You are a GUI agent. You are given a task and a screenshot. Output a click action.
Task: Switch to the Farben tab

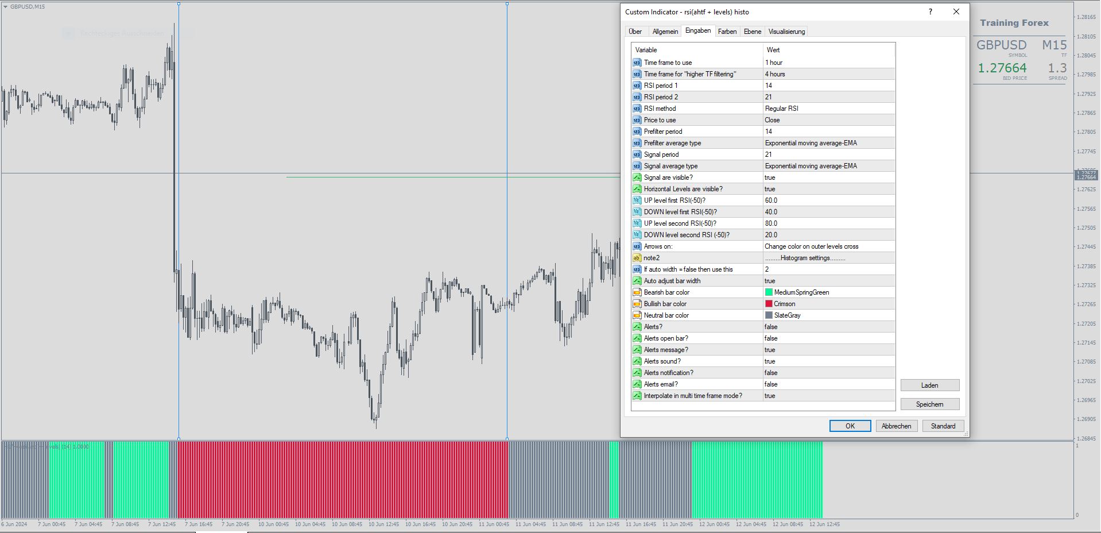[727, 32]
